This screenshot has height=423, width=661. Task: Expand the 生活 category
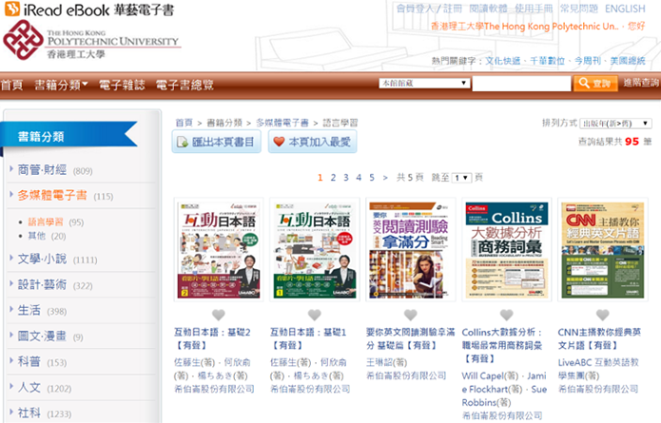tap(29, 310)
